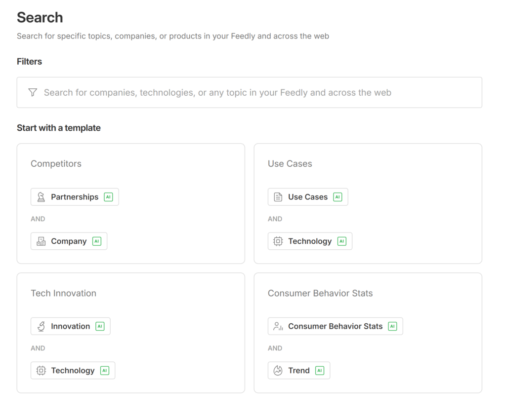Select the document icon on the Use Cases chip
The width and height of the screenshot is (506, 419).
(278, 197)
